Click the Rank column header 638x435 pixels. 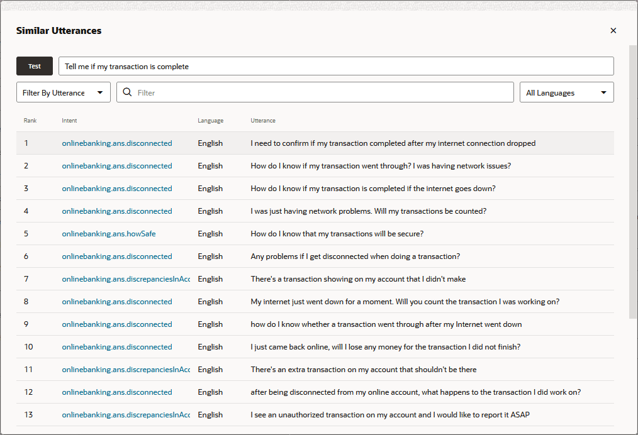coord(30,121)
